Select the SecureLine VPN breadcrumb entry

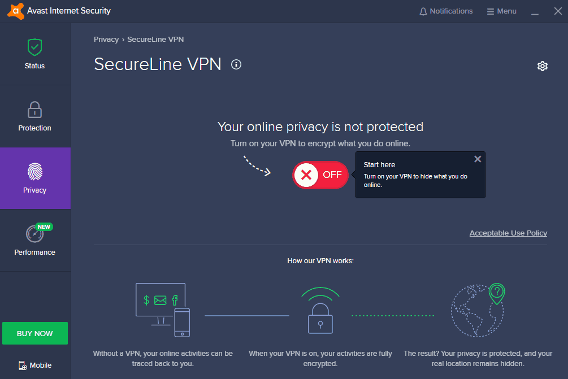point(155,39)
